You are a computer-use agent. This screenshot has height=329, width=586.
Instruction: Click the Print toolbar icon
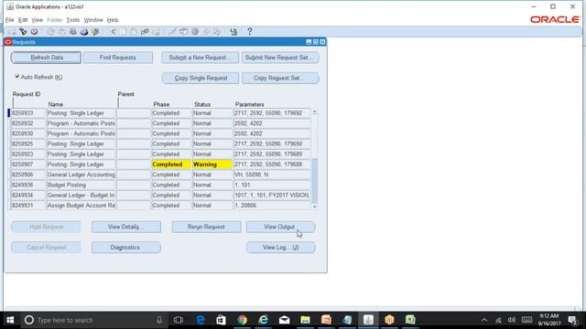click(x=84, y=32)
